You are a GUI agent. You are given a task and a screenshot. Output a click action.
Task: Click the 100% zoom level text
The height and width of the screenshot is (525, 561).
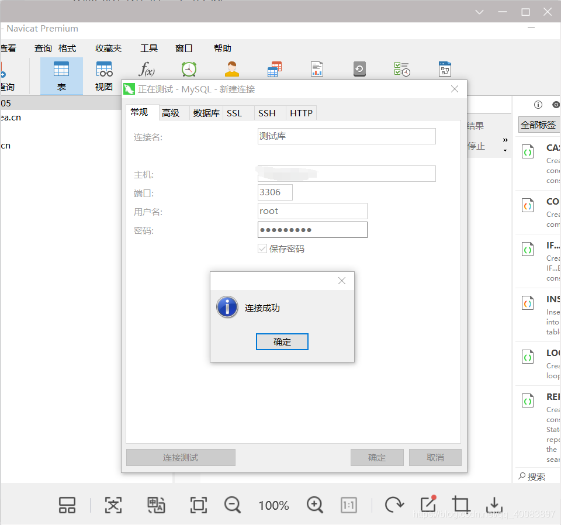(273, 505)
